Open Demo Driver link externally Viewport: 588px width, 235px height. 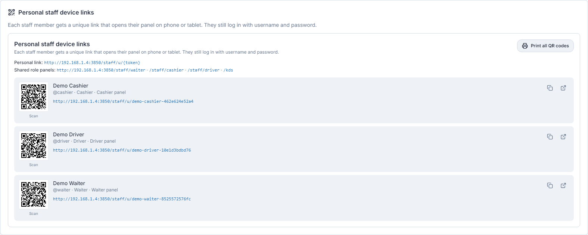pyautogui.click(x=563, y=137)
